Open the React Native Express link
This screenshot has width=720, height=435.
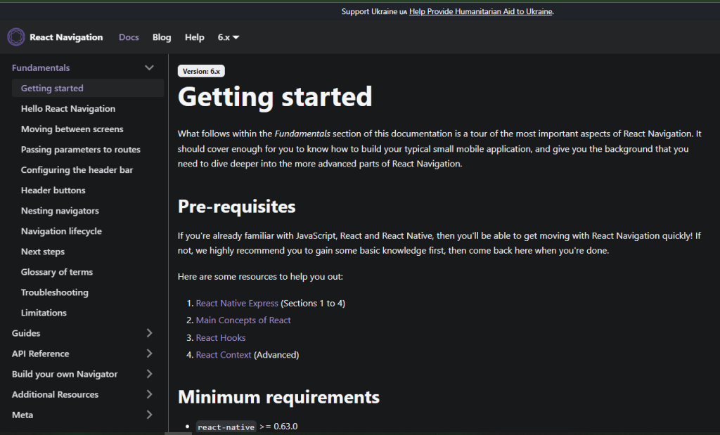point(237,304)
